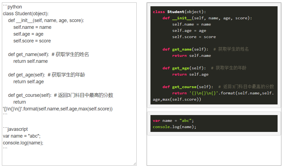
Task: Click "def get_name(self):" line in the textarea
Action: click(48, 54)
